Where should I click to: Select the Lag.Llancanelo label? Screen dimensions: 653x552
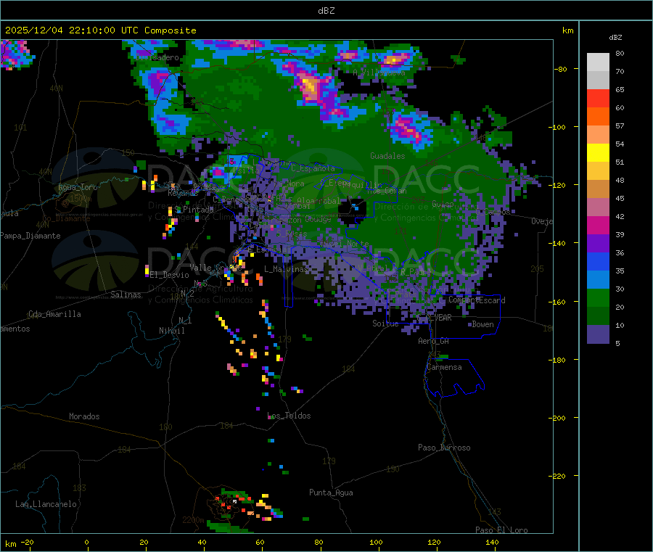coord(46,504)
